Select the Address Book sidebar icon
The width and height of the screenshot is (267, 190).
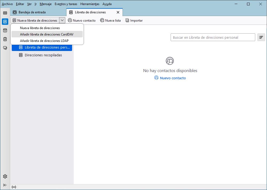5,22
